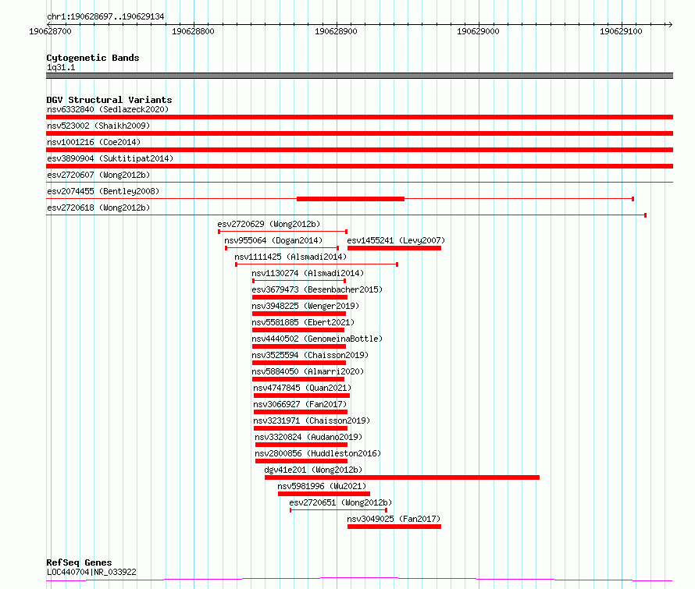
Task: Open nsv4747845 (Quan2021) variant
Action: pyautogui.click(x=302, y=388)
